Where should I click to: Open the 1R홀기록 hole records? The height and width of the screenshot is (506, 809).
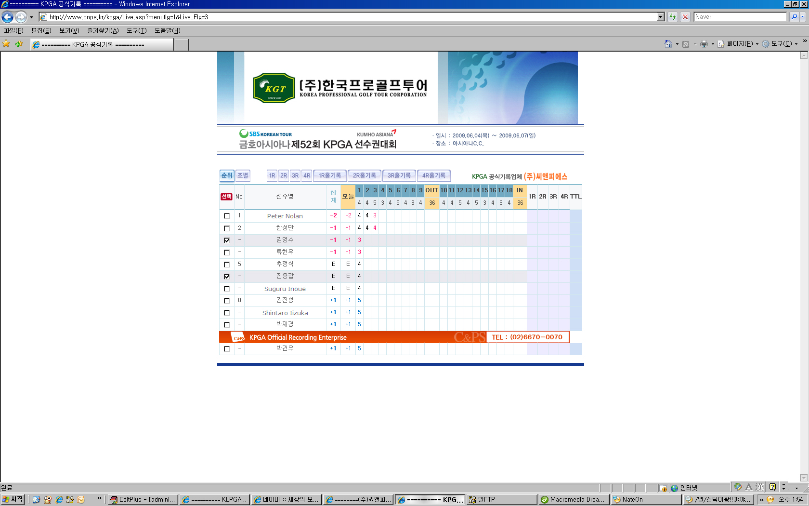pyautogui.click(x=330, y=175)
